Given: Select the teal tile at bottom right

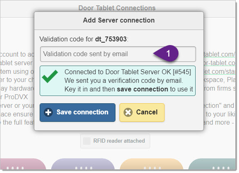Looking at the screenshot, I should (x=212, y=164).
